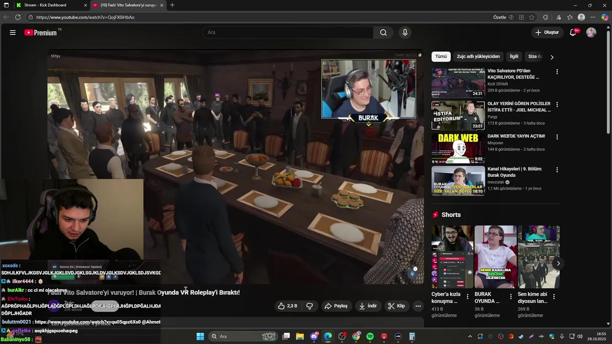Open File Explorer from taskbar
612x344 pixels.
tap(300, 336)
